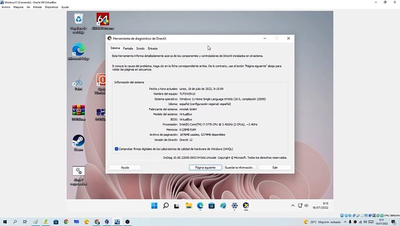Select the DxDiag version line 10.00.22000.0653

click(225, 158)
